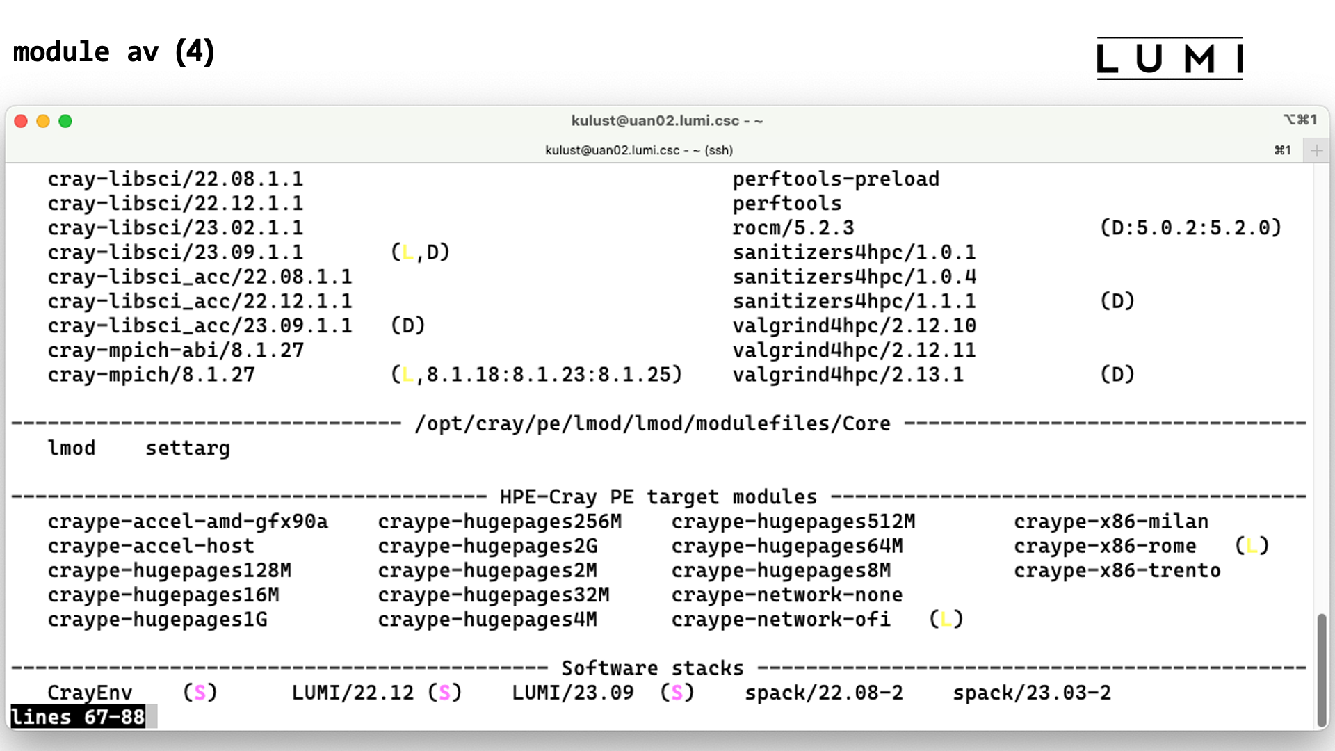Viewport: 1335px width, 751px height.
Task: Click craype-accel-amd-gfx90a entry
Action: tap(188, 522)
